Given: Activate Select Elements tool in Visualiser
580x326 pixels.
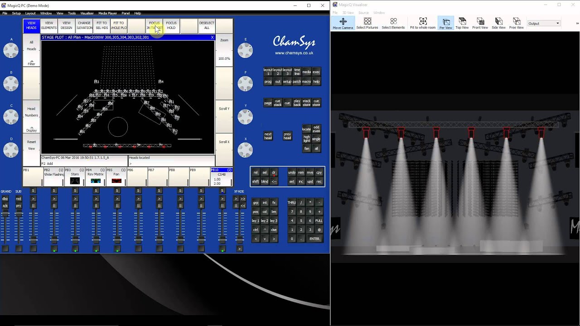Looking at the screenshot, I should click(x=393, y=24).
